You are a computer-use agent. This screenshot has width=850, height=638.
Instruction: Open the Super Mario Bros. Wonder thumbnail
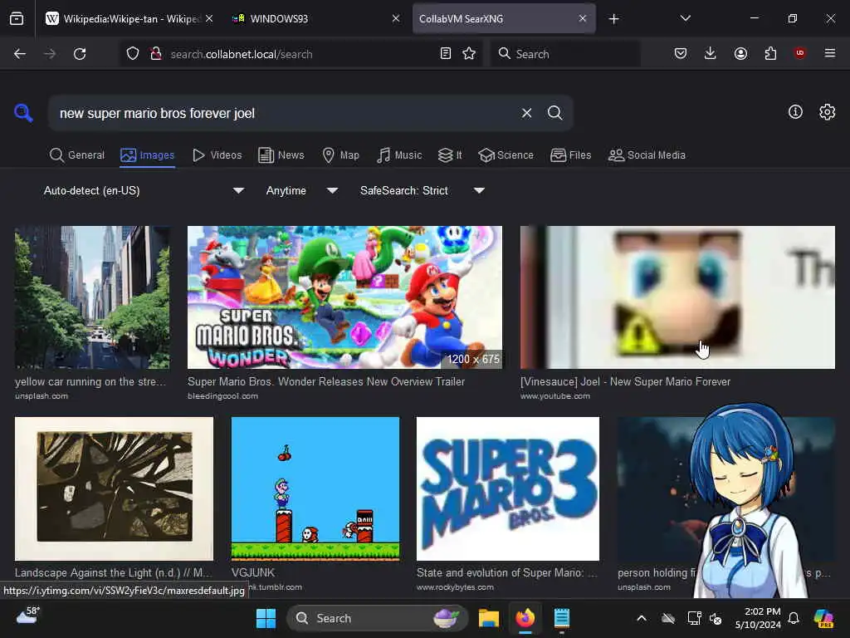[344, 297]
